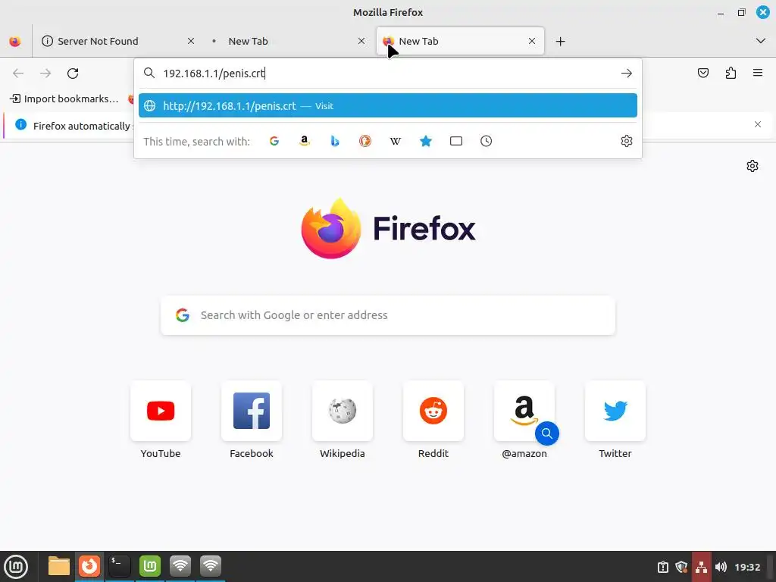Open the network connections tray icon

pos(701,567)
